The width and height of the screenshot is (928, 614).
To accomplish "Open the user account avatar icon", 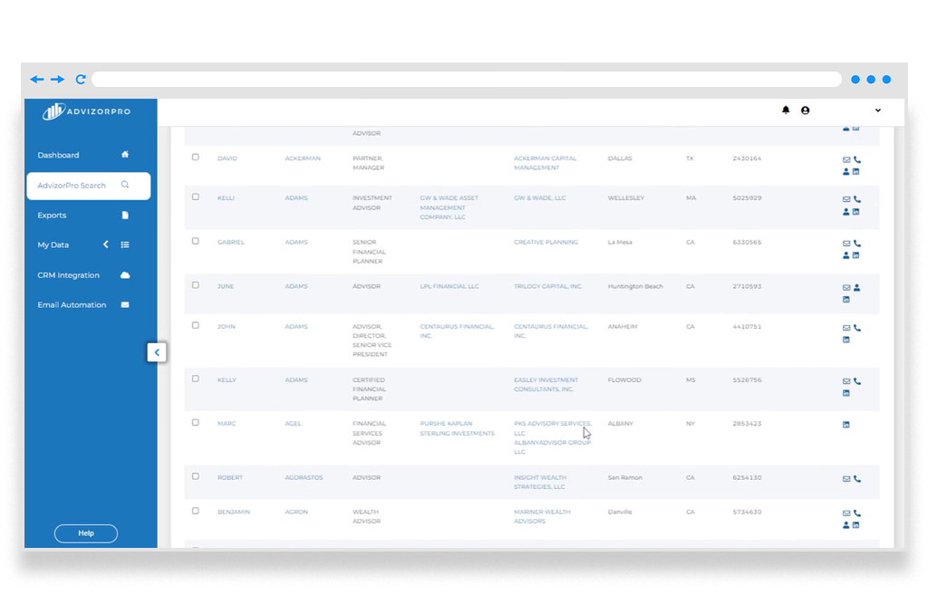I will pos(805,110).
